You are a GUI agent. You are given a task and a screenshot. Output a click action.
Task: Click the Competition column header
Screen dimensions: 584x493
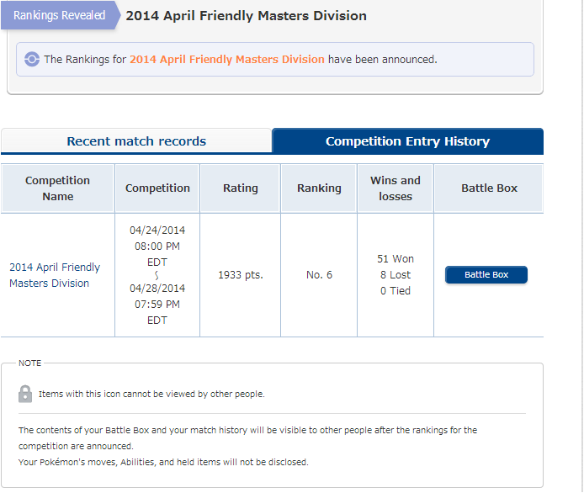[x=157, y=188]
